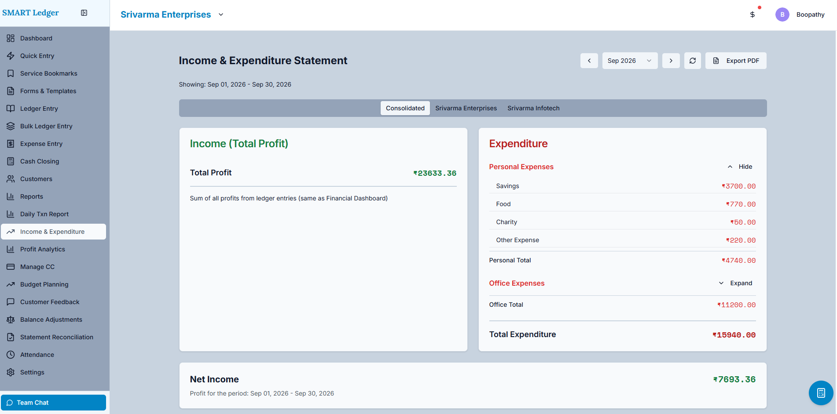Viewport: 837px width, 414px height.
Task: Switch to the Srivarma Infotech tab
Action: pyautogui.click(x=533, y=108)
